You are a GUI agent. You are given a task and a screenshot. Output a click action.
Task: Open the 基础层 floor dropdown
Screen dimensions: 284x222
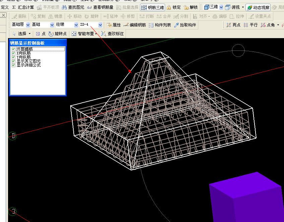point(28,25)
